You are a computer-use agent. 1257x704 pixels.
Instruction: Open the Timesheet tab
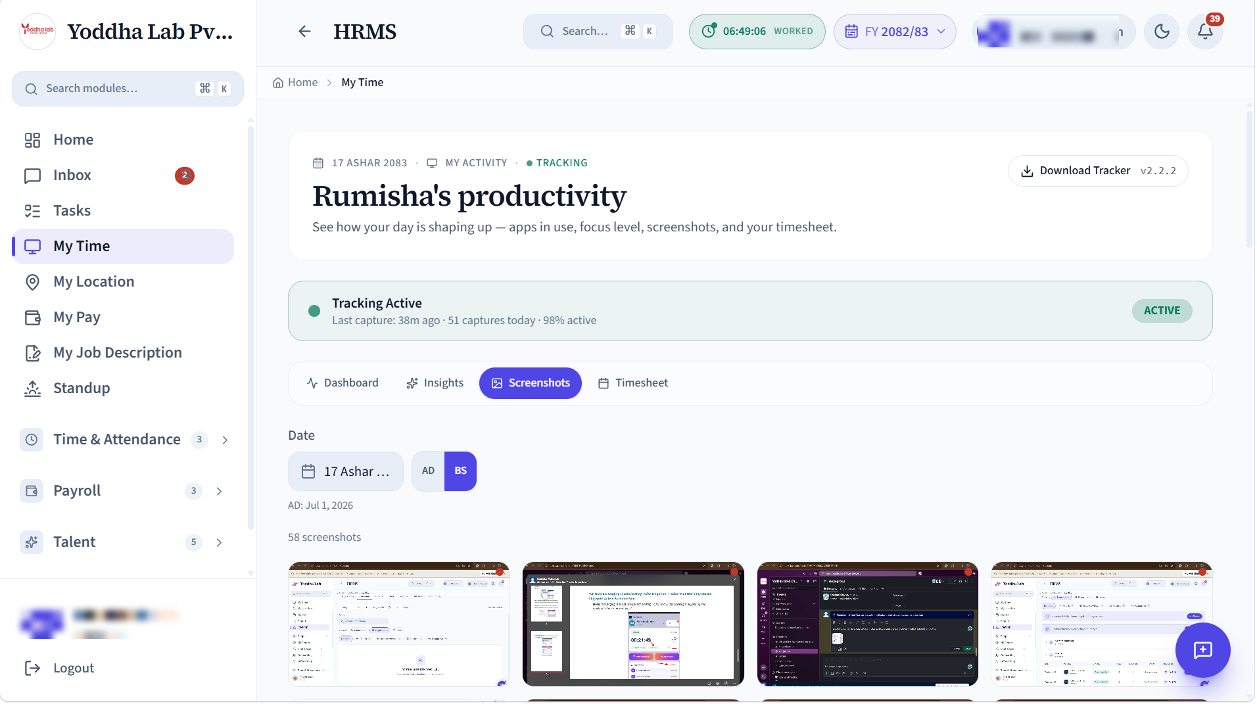[632, 383]
